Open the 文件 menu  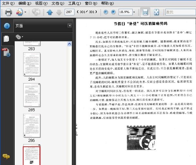coord(8,3)
